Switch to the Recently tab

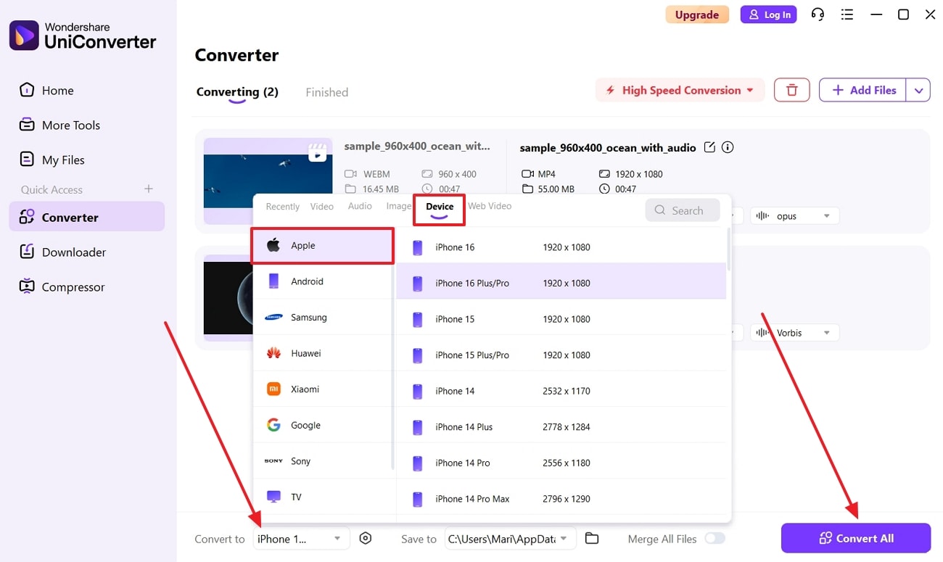pos(282,207)
